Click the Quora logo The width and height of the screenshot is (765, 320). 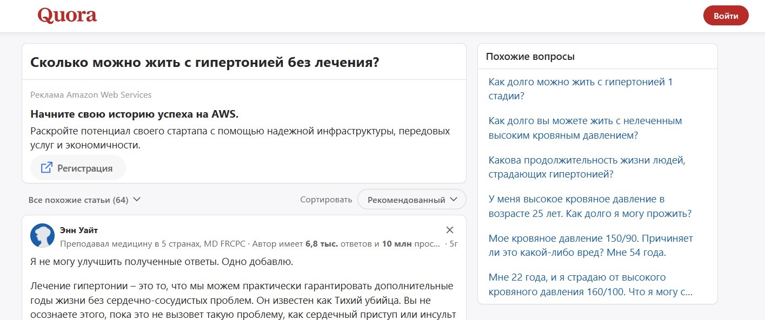click(67, 16)
